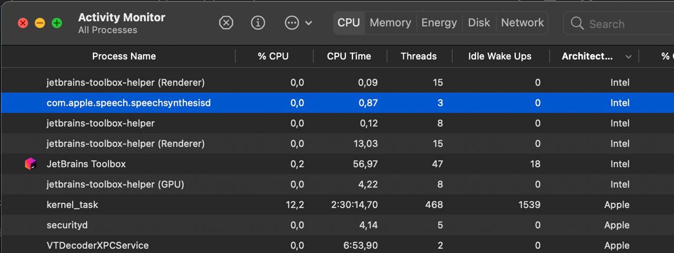Viewport: 674px width, 253px height.
Task: Open process info inspector icon
Action: point(258,23)
